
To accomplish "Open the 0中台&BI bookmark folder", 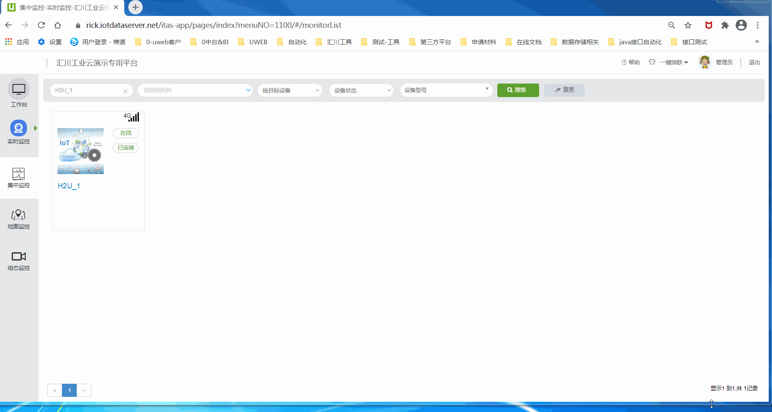I will 210,42.
